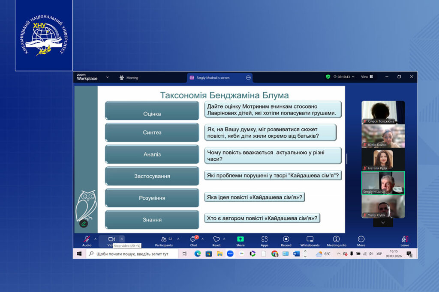The width and height of the screenshot is (439, 292).
Task: Click the React heart icon
Action: pyautogui.click(x=216, y=240)
